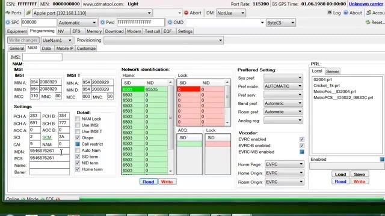Open the Band pref dropdown
The image size is (385, 216).
[x=283, y=103]
